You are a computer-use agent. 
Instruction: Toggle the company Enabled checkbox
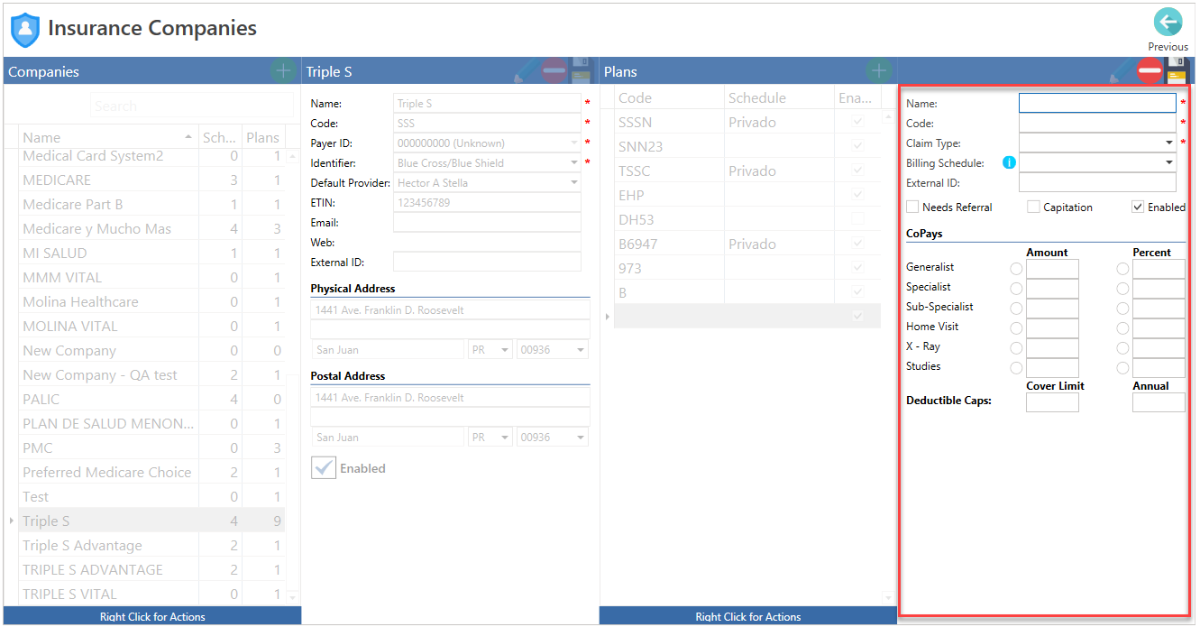coord(324,467)
